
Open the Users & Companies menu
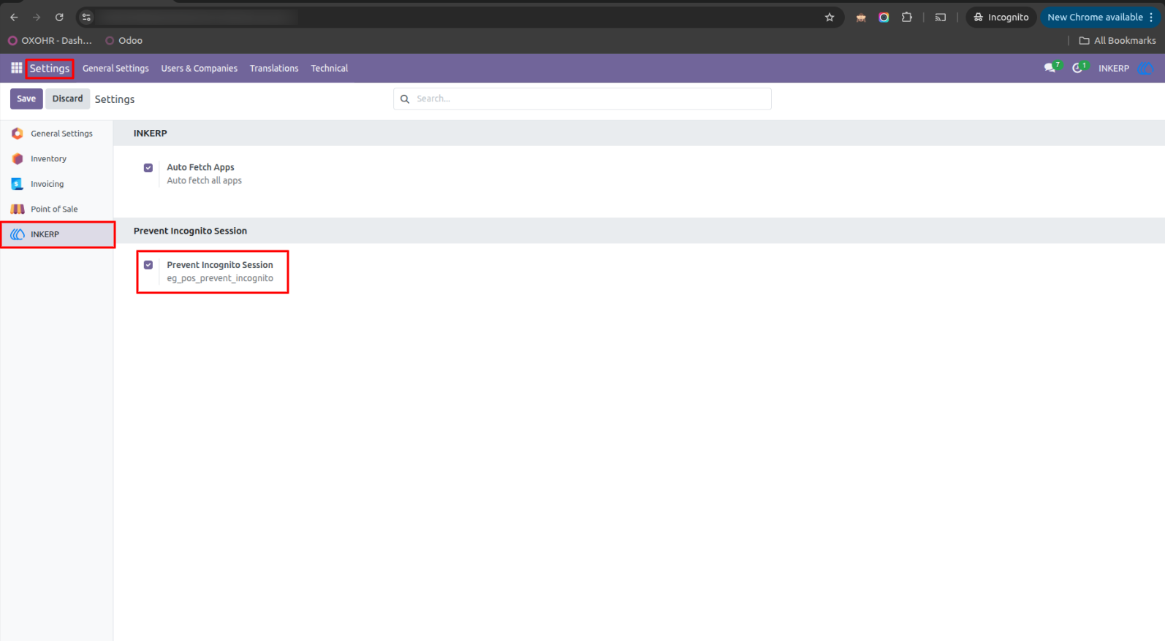200,68
